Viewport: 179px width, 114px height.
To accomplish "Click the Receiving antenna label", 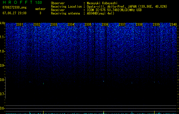I will coord(65,13).
